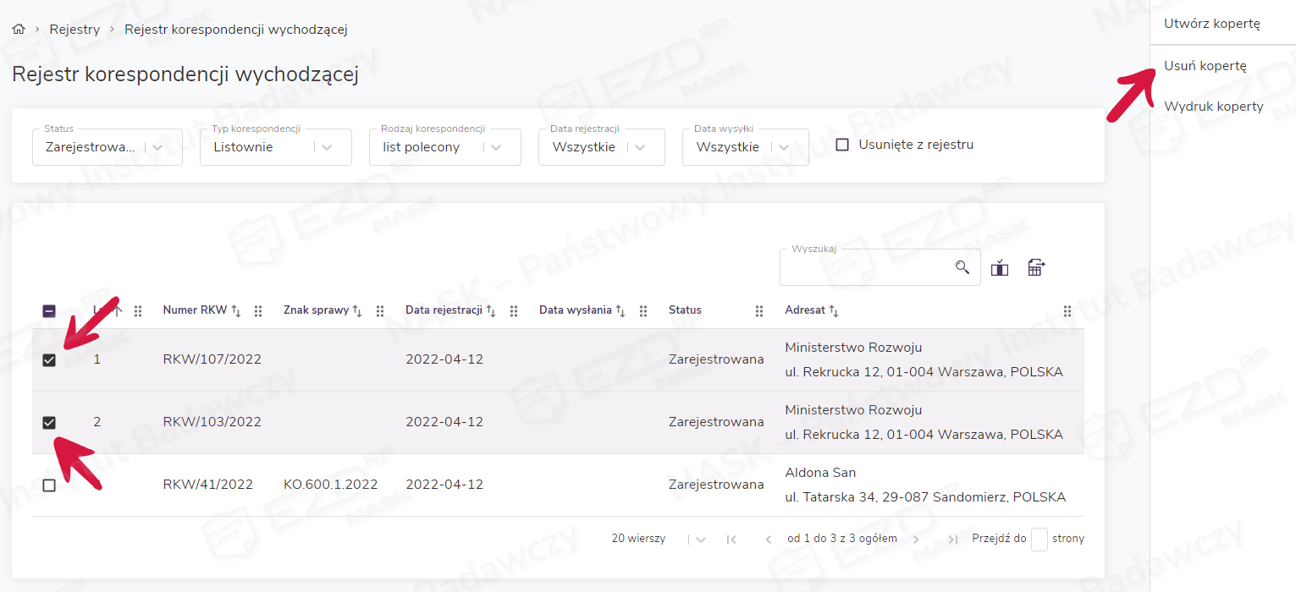Open Rejestry breadcrumb link
Screen dimensions: 1296x592
(74, 30)
